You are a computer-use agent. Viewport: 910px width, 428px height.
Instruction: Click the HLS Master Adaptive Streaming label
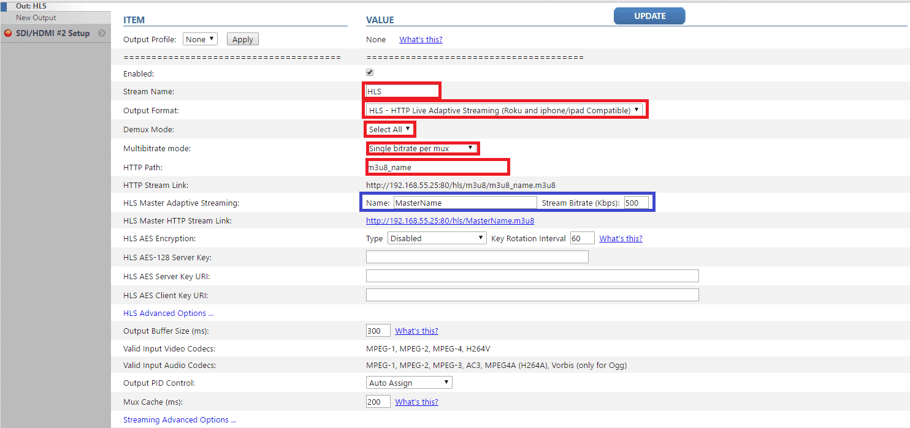[181, 203]
